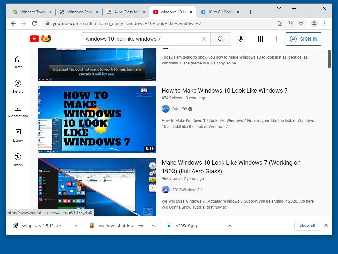Open YouTube settings three-dot menu
This screenshot has height=254, width=338.
click(276, 39)
